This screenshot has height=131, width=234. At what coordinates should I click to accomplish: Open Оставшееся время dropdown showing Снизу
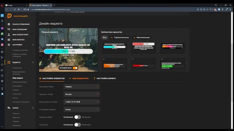pyautogui.click(x=82, y=110)
